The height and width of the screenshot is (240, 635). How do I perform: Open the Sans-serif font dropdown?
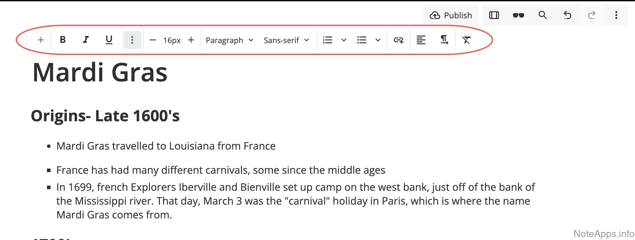(286, 40)
